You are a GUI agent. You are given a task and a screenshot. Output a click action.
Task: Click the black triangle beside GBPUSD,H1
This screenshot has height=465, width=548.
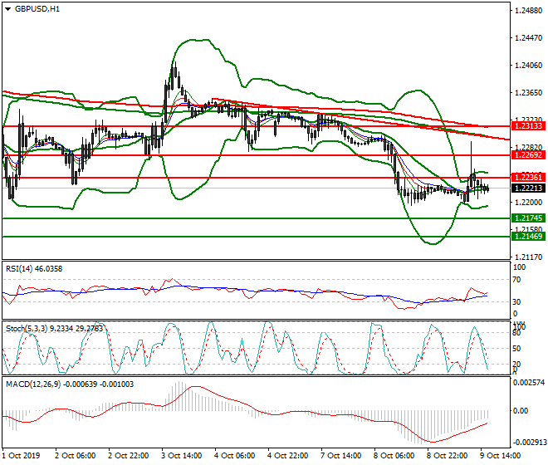tap(7, 8)
